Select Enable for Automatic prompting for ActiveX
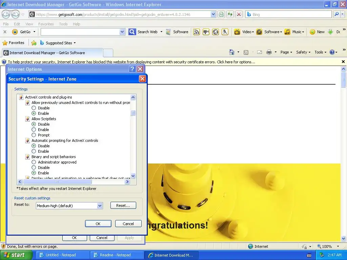347x260 pixels. [x=34, y=151]
